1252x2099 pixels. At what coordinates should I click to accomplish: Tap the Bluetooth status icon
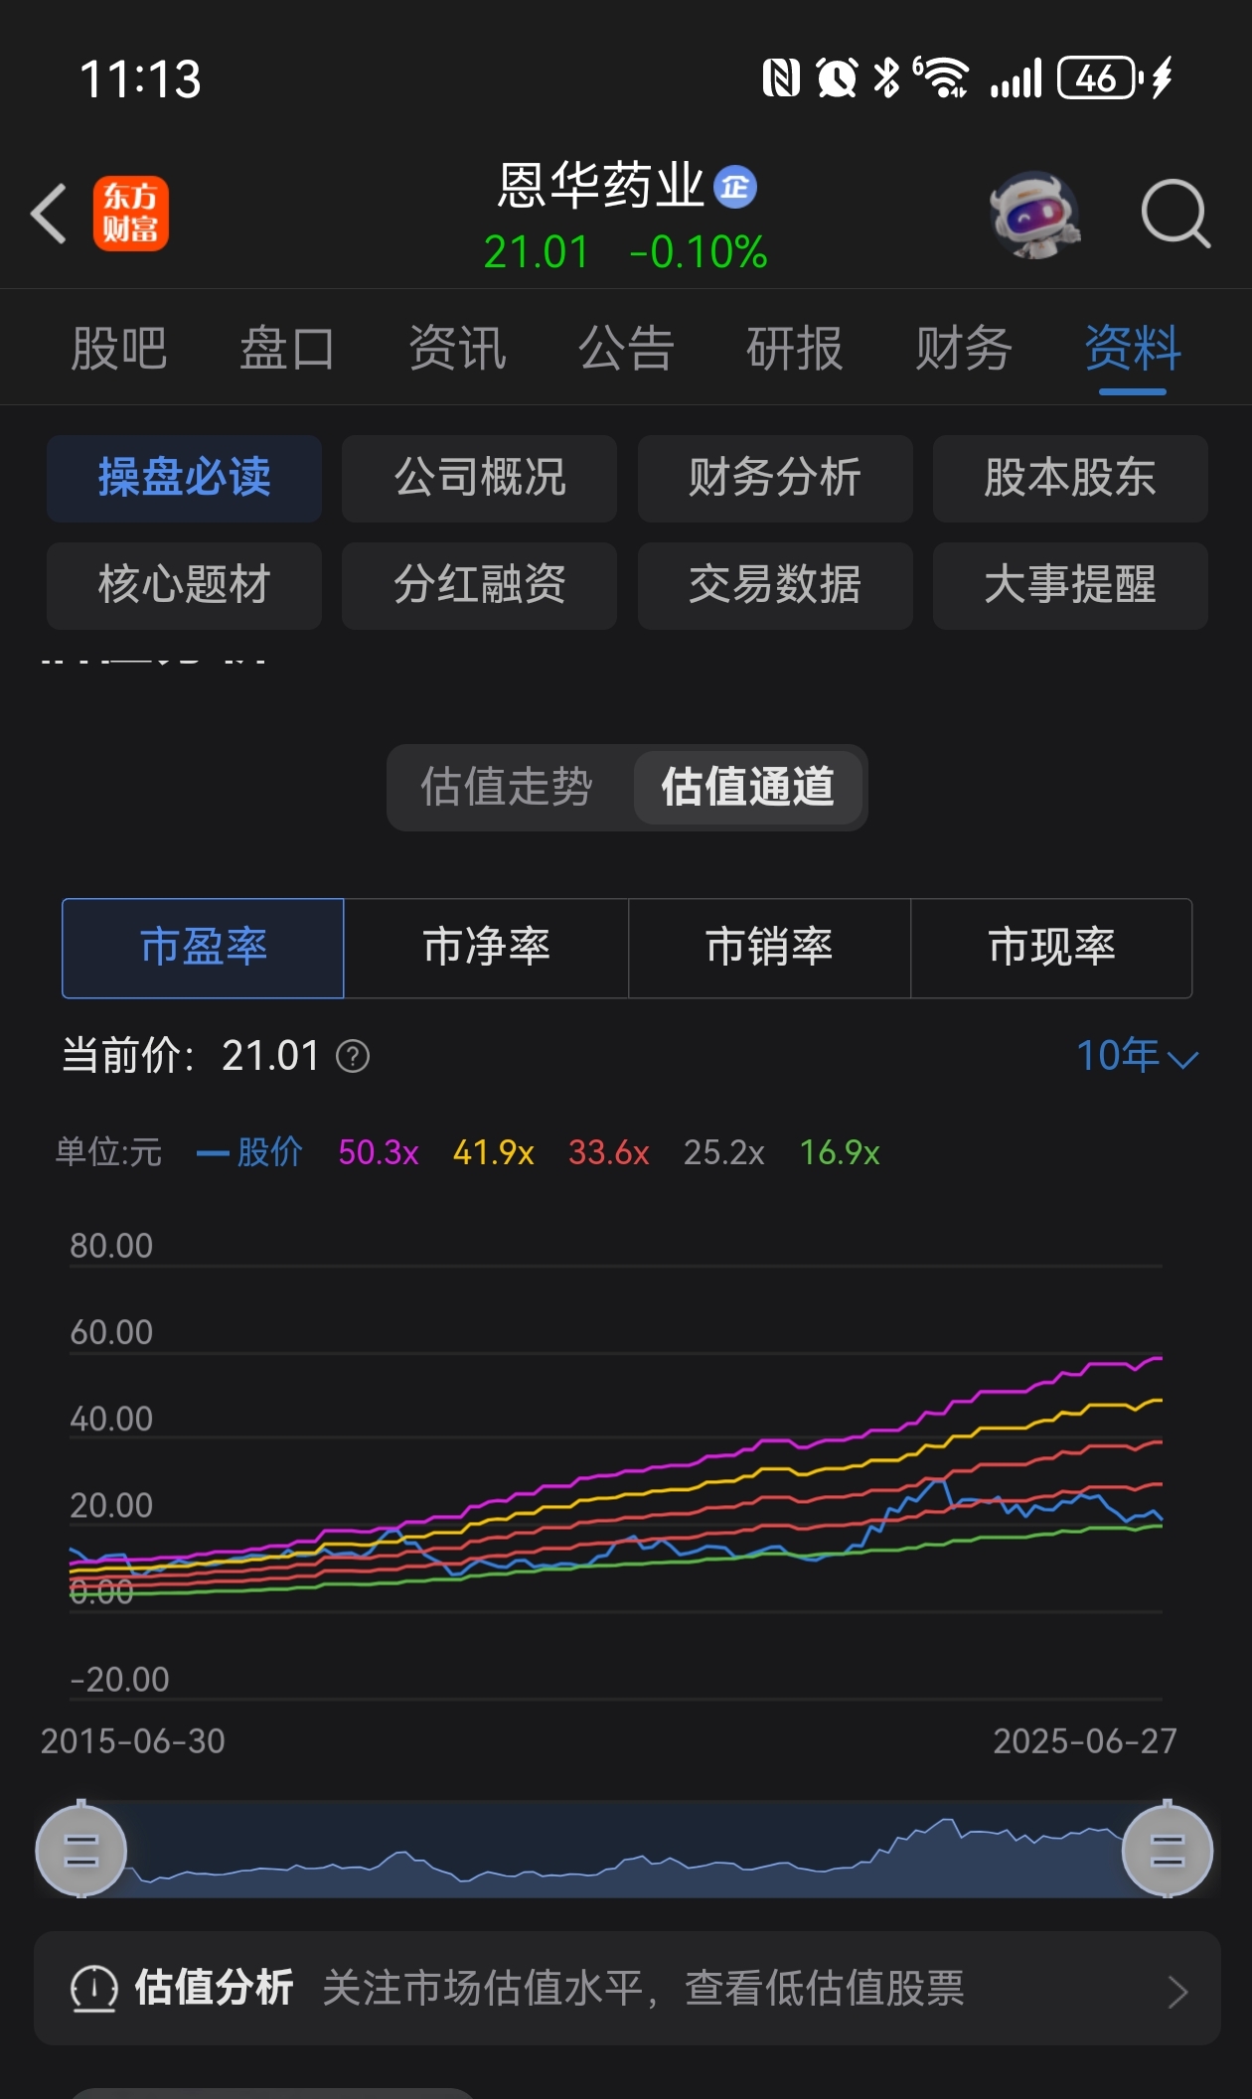tap(886, 77)
